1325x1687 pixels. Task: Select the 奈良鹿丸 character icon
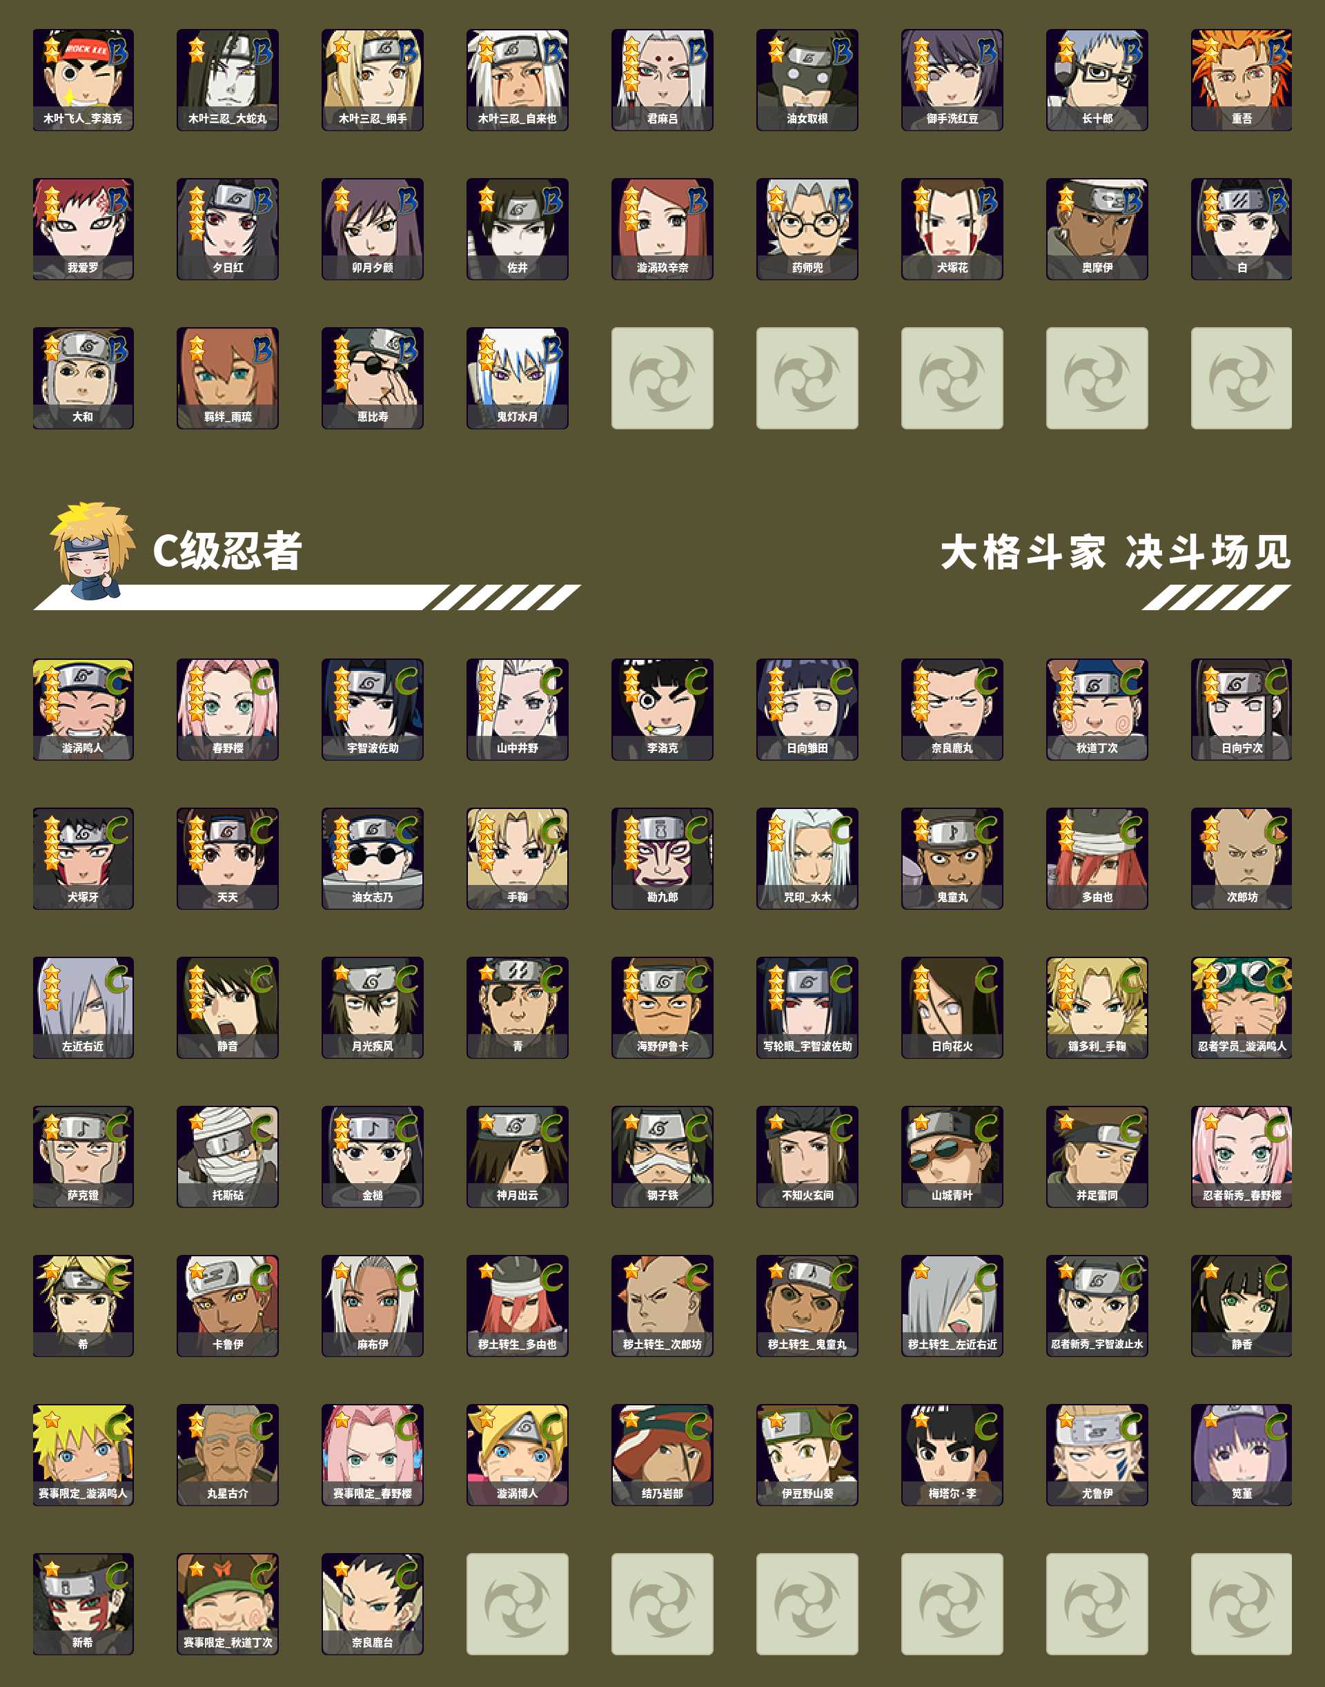coord(952,710)
